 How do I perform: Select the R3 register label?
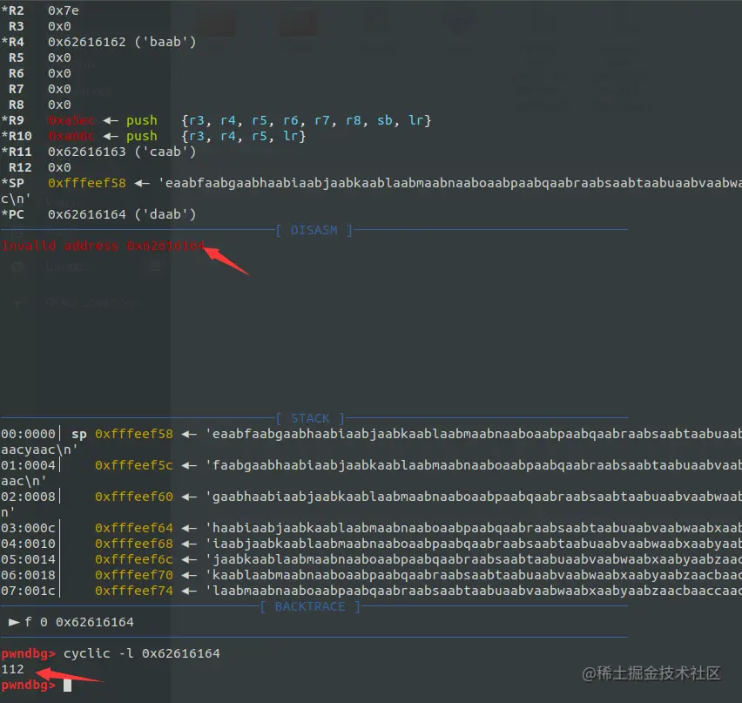coord(16,26)
